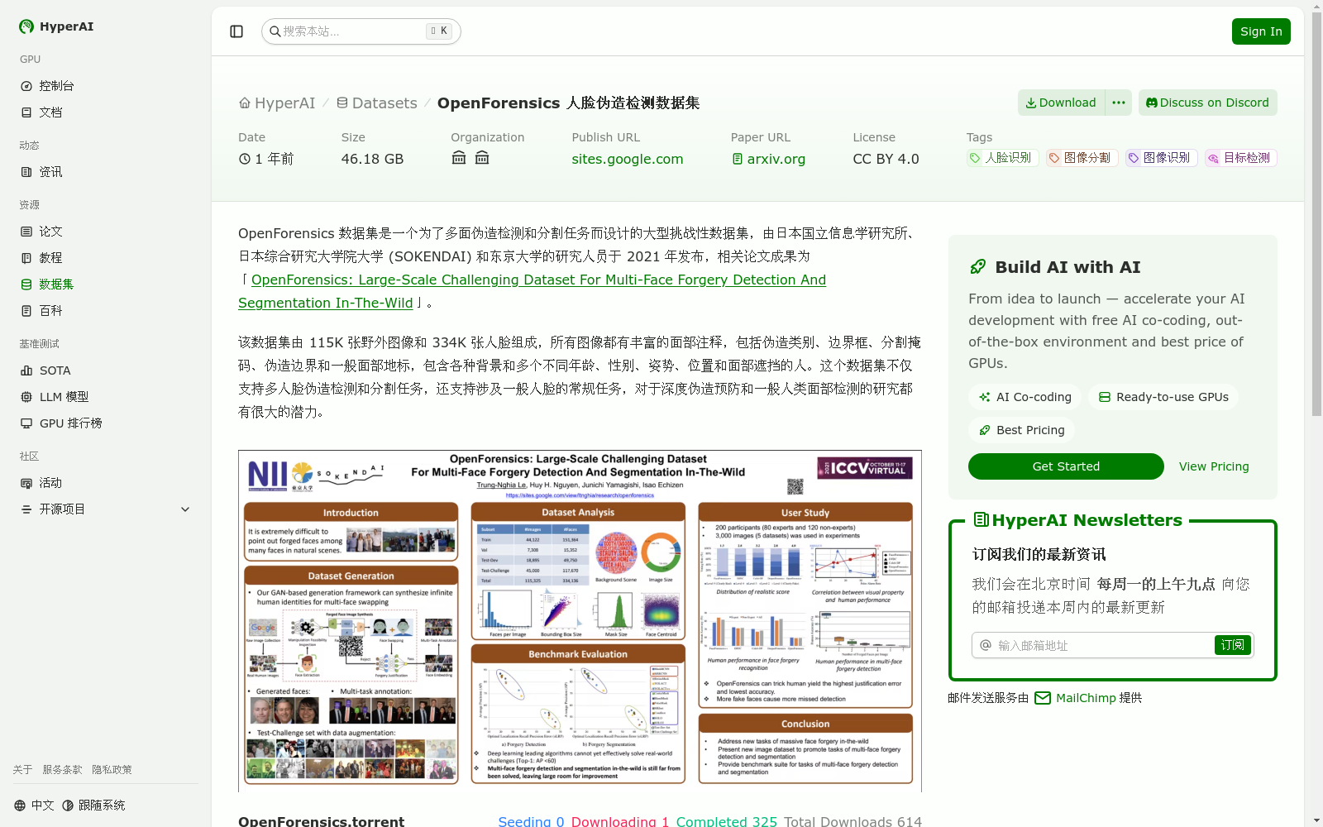The width and height of the screenshot is (1323, 827).
Task: Click the HyperAI home breadcrumb
Action: click(277, 103)
